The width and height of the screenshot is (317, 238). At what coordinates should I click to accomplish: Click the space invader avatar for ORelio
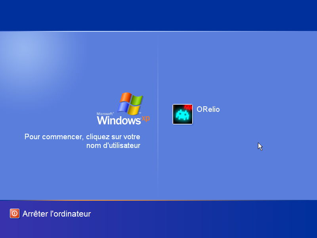click(182, 114)
